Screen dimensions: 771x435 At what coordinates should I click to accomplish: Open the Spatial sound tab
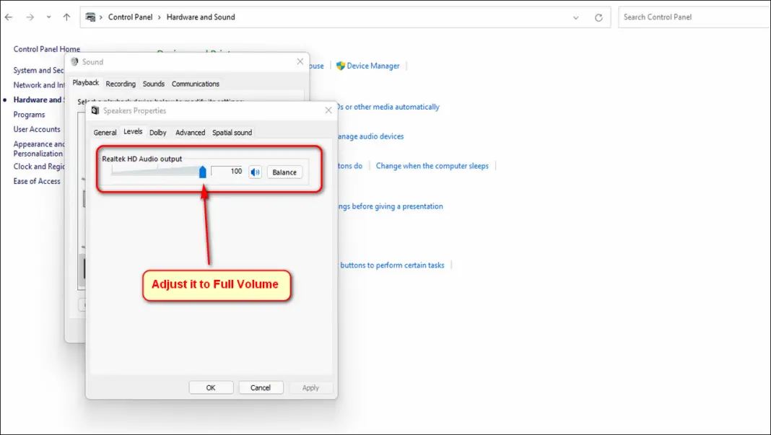232,132
